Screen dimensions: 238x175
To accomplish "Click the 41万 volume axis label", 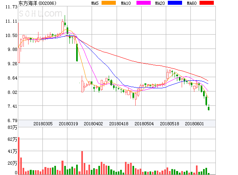I will [x=12, y=151].
